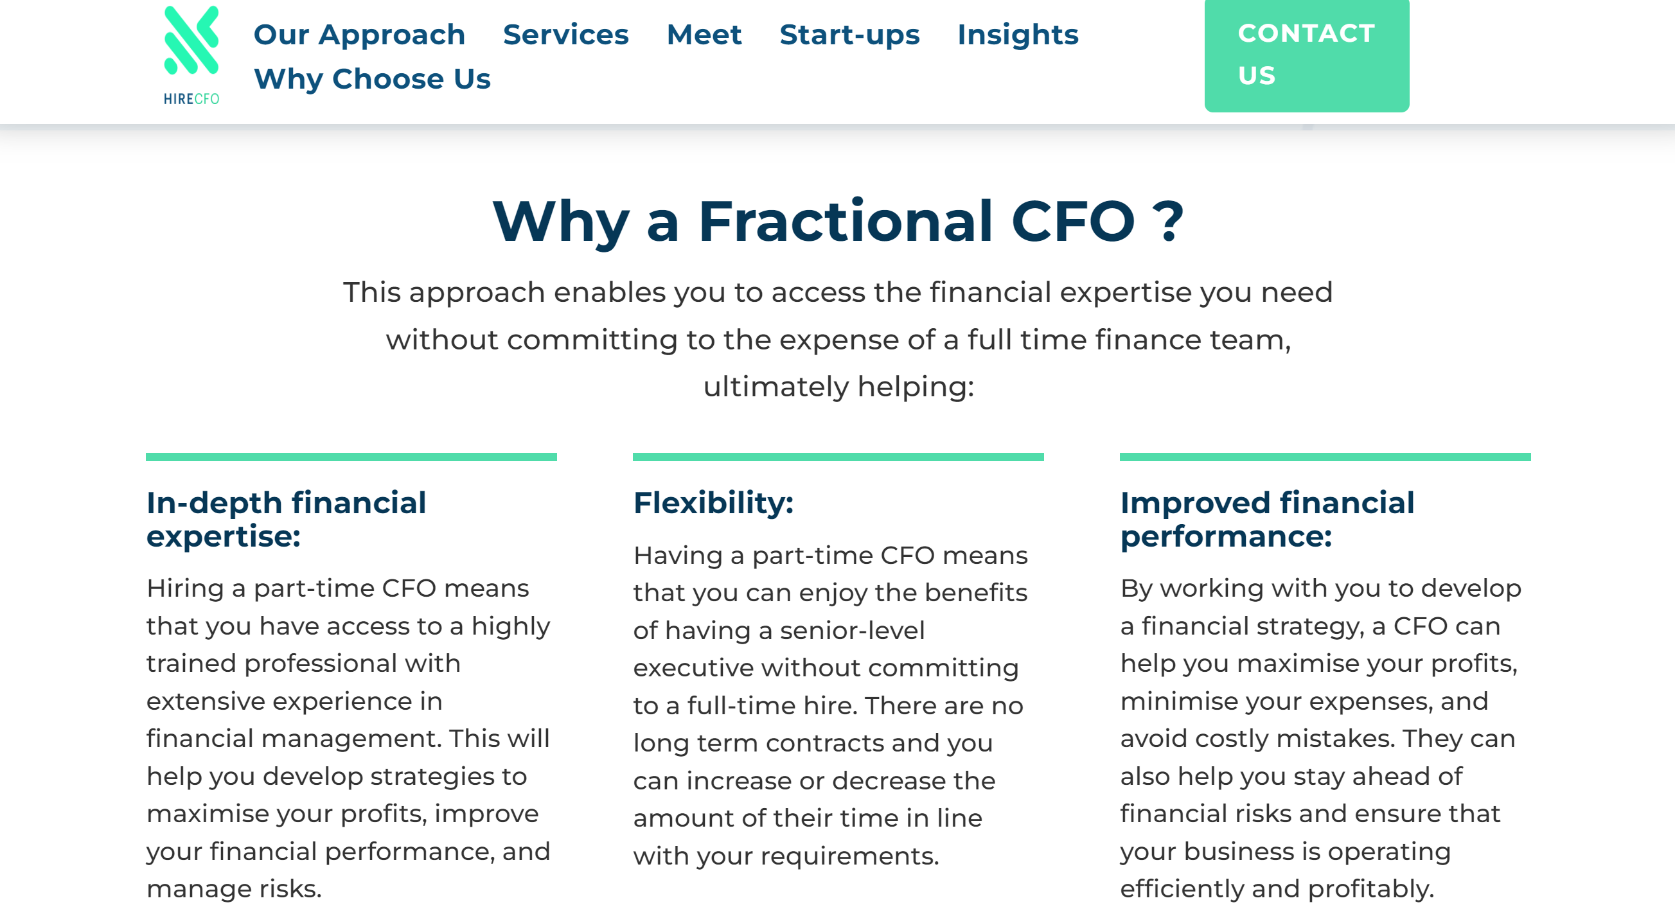Screen dimensions: 1675x914
Task: Click the "Flexibility:" column heading
Action: (713, 502)
